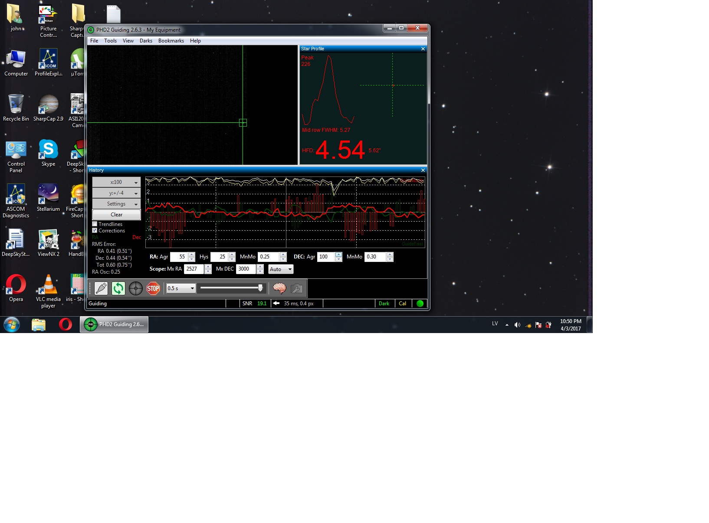Open the 0.5 s exposure duration dropdown
This screenshot has height=523, width=709.
pos(181,288)
